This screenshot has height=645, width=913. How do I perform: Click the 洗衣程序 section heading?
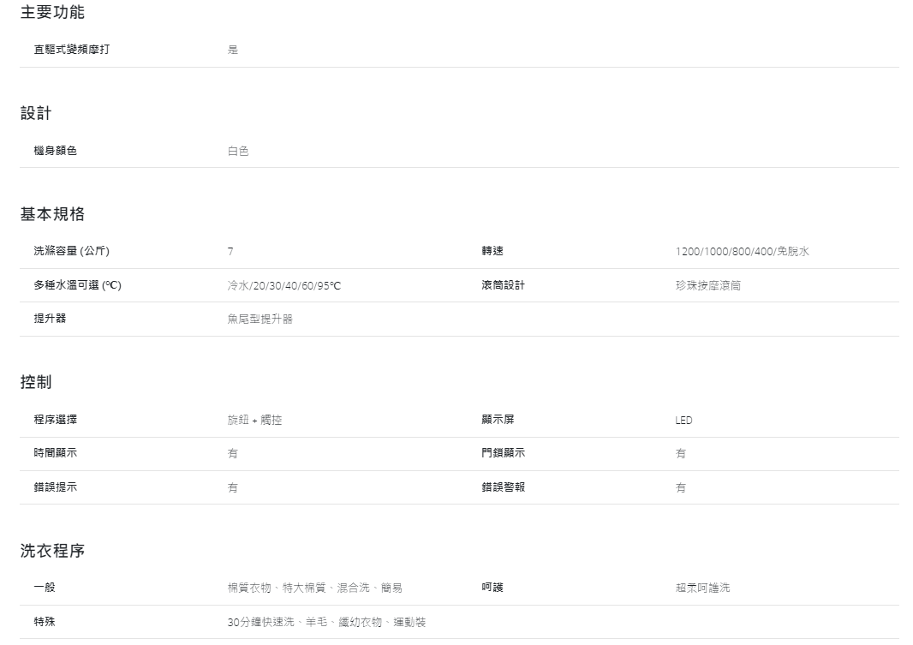pos(52,551)
